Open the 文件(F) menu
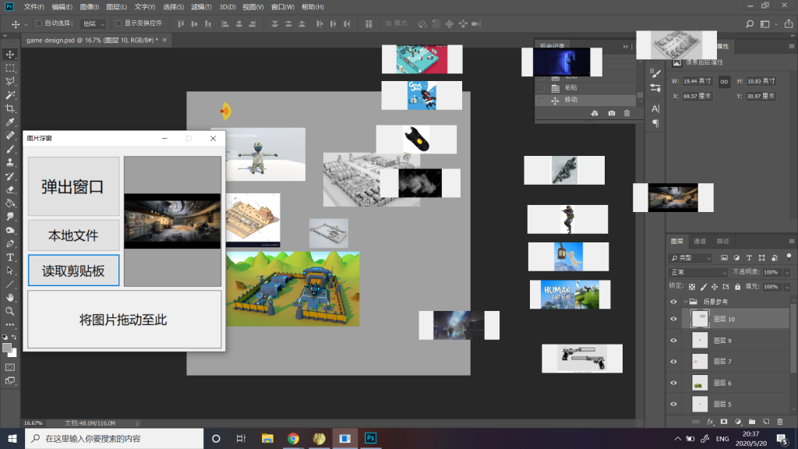The image size is (798, 449). coord(34,7)
